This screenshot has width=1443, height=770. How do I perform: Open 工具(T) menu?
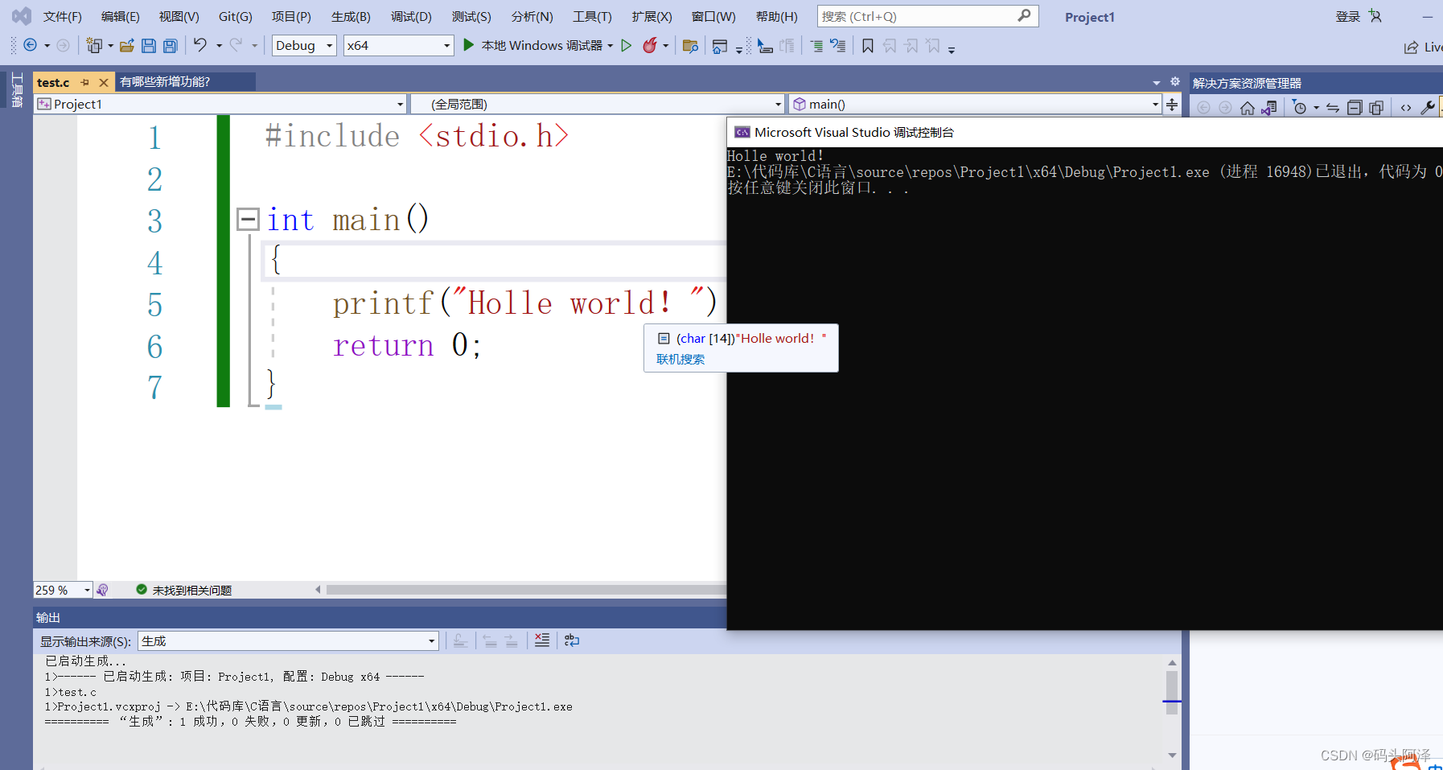pos(592,16)
